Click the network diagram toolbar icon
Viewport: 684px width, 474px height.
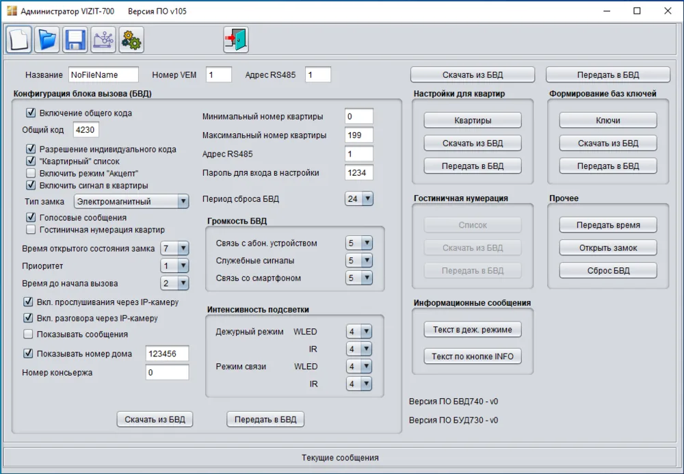(103, 40)
